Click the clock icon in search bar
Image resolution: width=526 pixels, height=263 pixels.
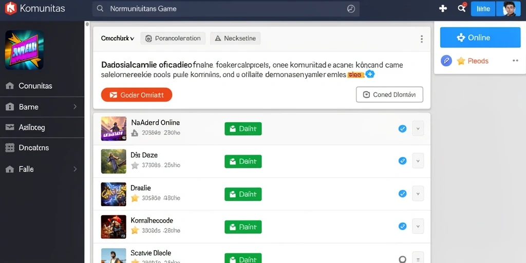351,9
